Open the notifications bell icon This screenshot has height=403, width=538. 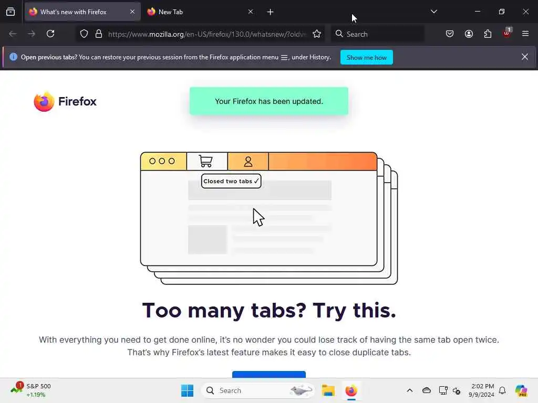pos(502,390)
